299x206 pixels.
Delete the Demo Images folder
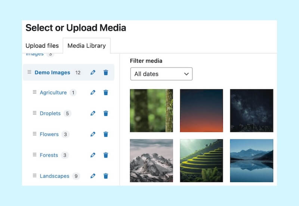106,72
